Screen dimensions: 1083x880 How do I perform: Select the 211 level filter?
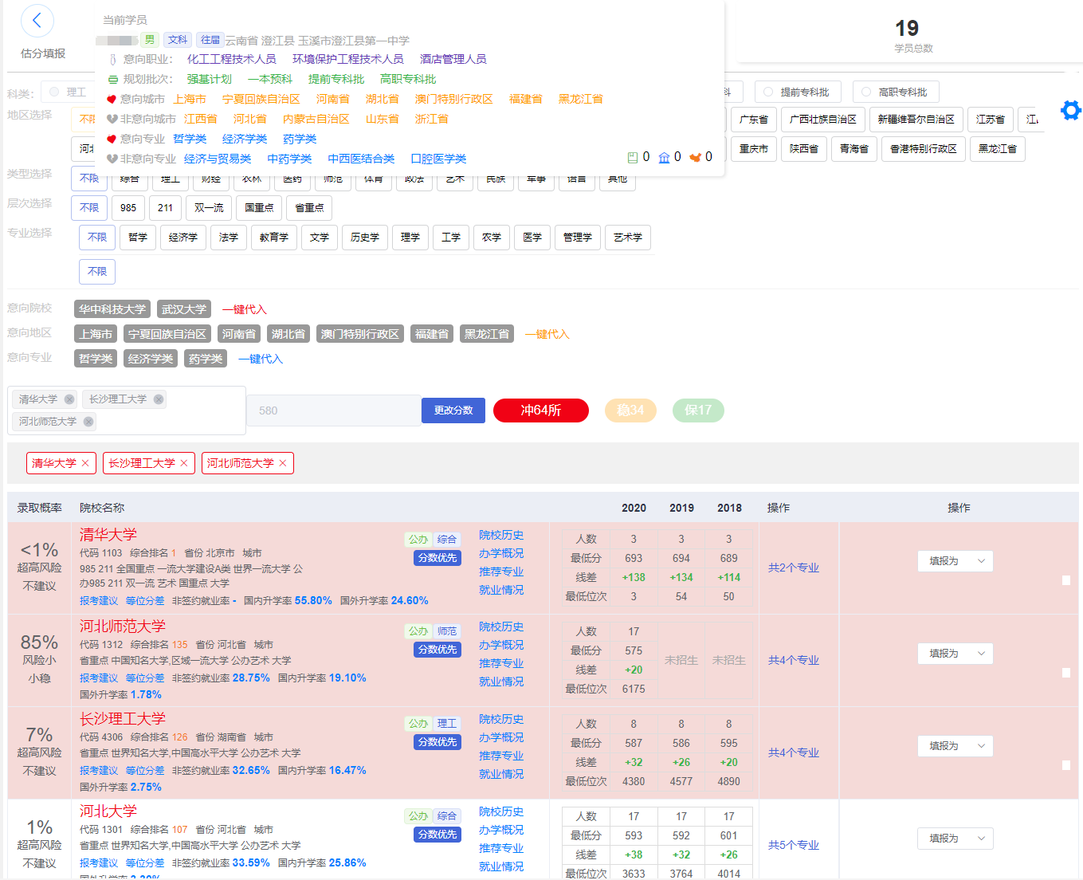point(165,208)
